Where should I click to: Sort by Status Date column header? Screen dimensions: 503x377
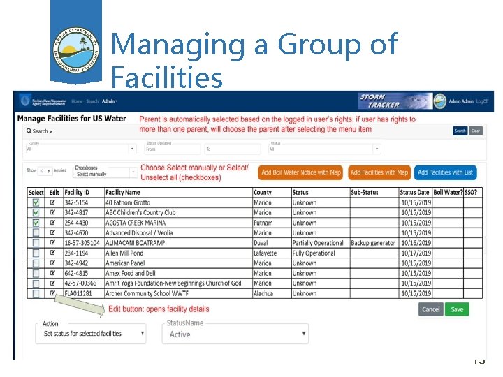414,193
